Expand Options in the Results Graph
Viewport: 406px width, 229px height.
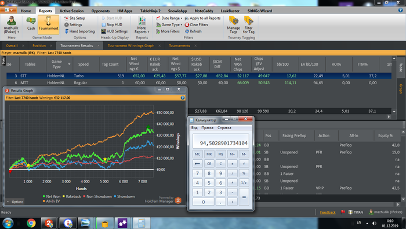pos(15,202)
